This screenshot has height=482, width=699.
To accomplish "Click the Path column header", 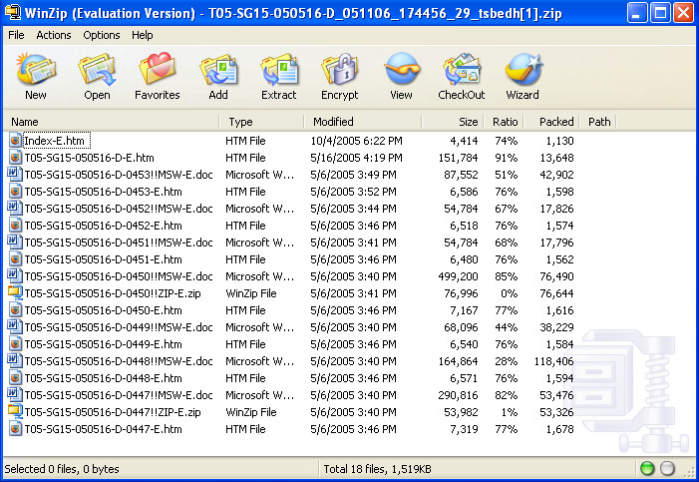I will tap(598, 122).
